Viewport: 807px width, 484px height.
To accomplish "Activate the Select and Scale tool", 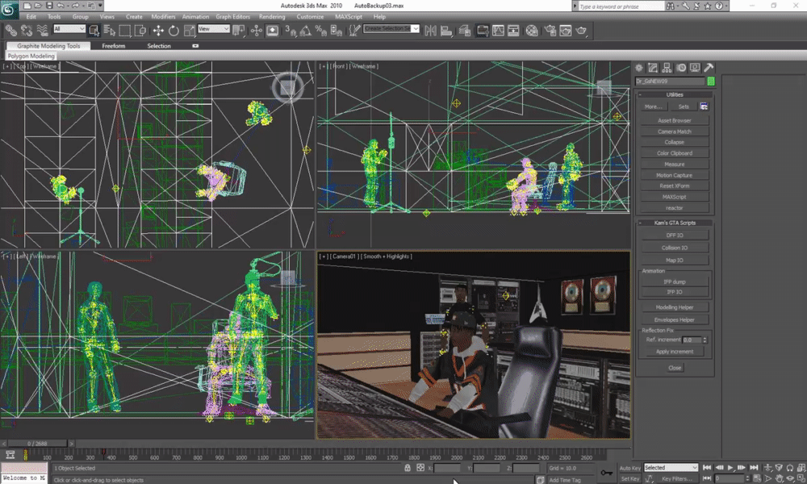I will tap(189, 31).
